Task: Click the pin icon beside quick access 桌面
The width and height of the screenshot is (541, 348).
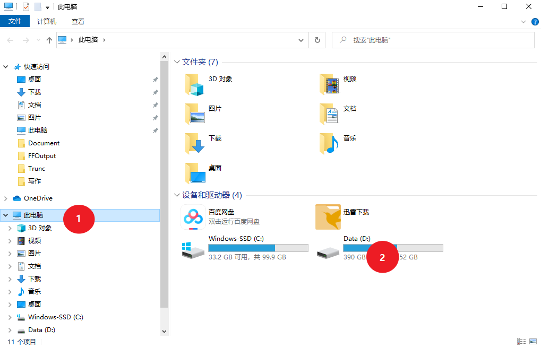Action: click(x=155, y=80)
